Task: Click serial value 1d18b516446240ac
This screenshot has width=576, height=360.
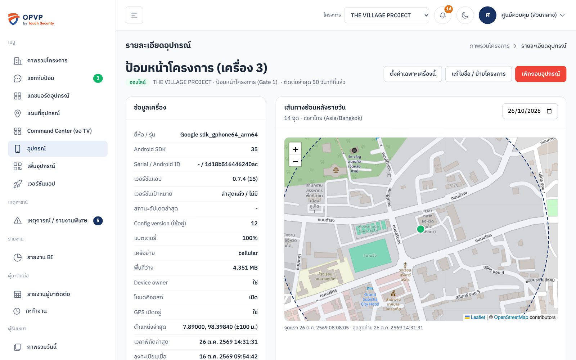Action: pos(231,164)
